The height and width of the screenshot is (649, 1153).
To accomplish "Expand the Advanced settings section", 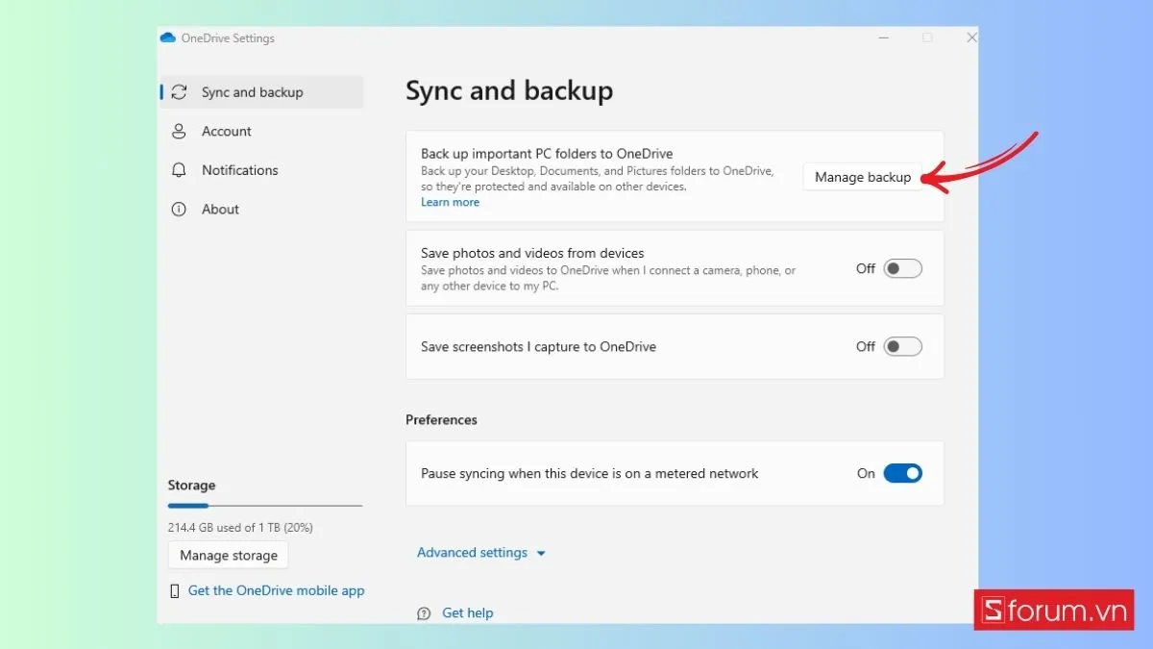I will (x=480, y=552).
